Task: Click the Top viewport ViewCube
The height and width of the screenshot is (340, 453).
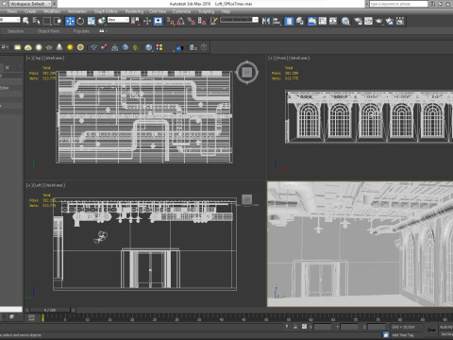Action: click(247, 72)
